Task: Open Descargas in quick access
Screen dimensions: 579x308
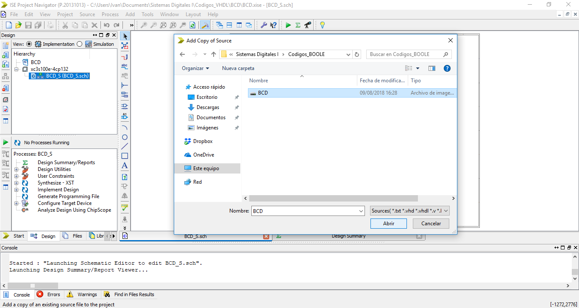Action: (x=208, y=107)
